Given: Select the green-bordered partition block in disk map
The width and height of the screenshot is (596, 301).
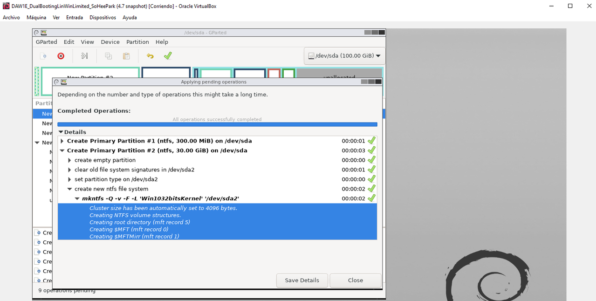Looking at the screenshot, I should [288, 74].
